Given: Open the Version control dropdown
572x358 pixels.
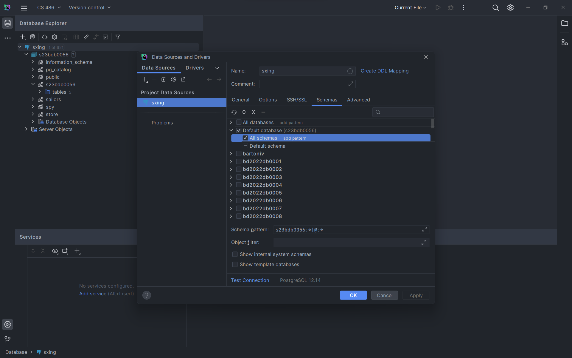Looking at the screenshot, I should (x=89, y=7).
